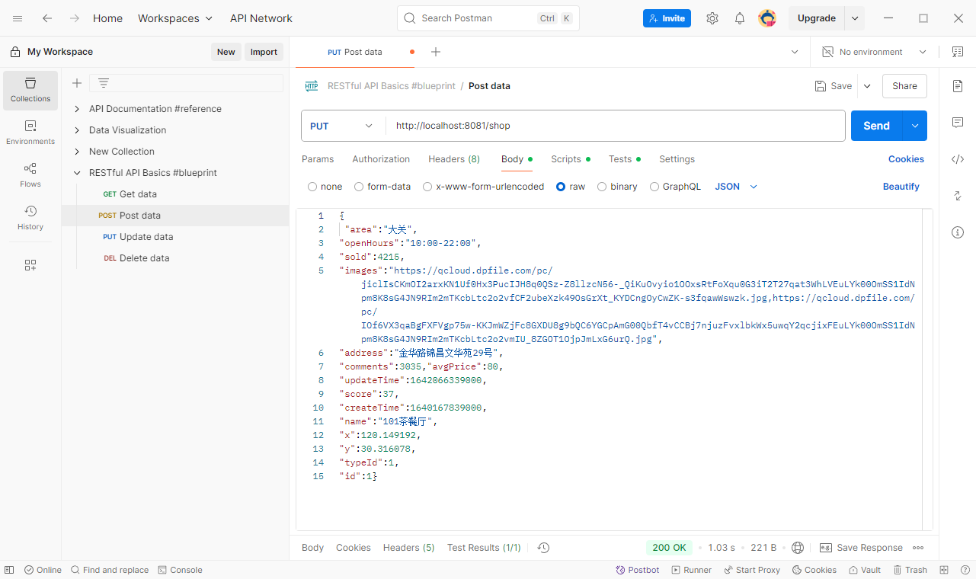Open the Send options dropdown arrow
This screenshot has width=976, height=579.
(x=915, y=126)
